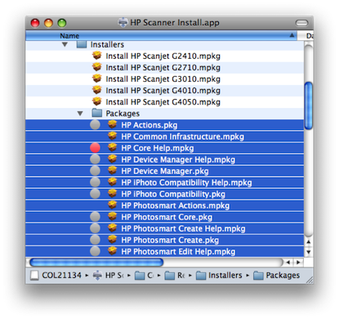Go to HP Sc app in path bar

coord(109,276)
